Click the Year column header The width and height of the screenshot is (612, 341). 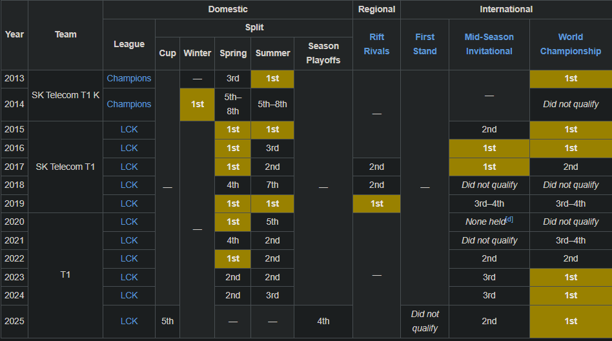(14, 35)
